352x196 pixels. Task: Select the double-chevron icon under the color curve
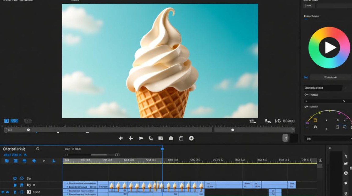[x=315, y=127]
